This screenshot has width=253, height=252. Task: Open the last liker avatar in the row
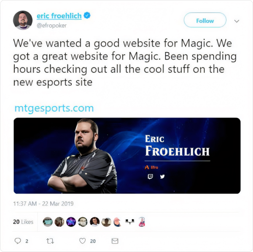tap(142, 222)
